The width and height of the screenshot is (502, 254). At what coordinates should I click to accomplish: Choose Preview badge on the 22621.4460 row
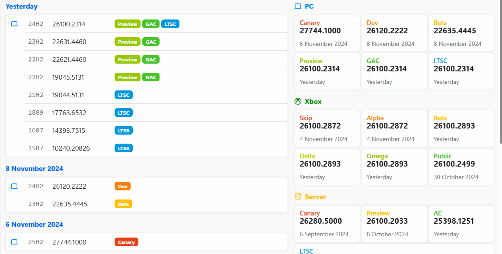coord(128,60)
